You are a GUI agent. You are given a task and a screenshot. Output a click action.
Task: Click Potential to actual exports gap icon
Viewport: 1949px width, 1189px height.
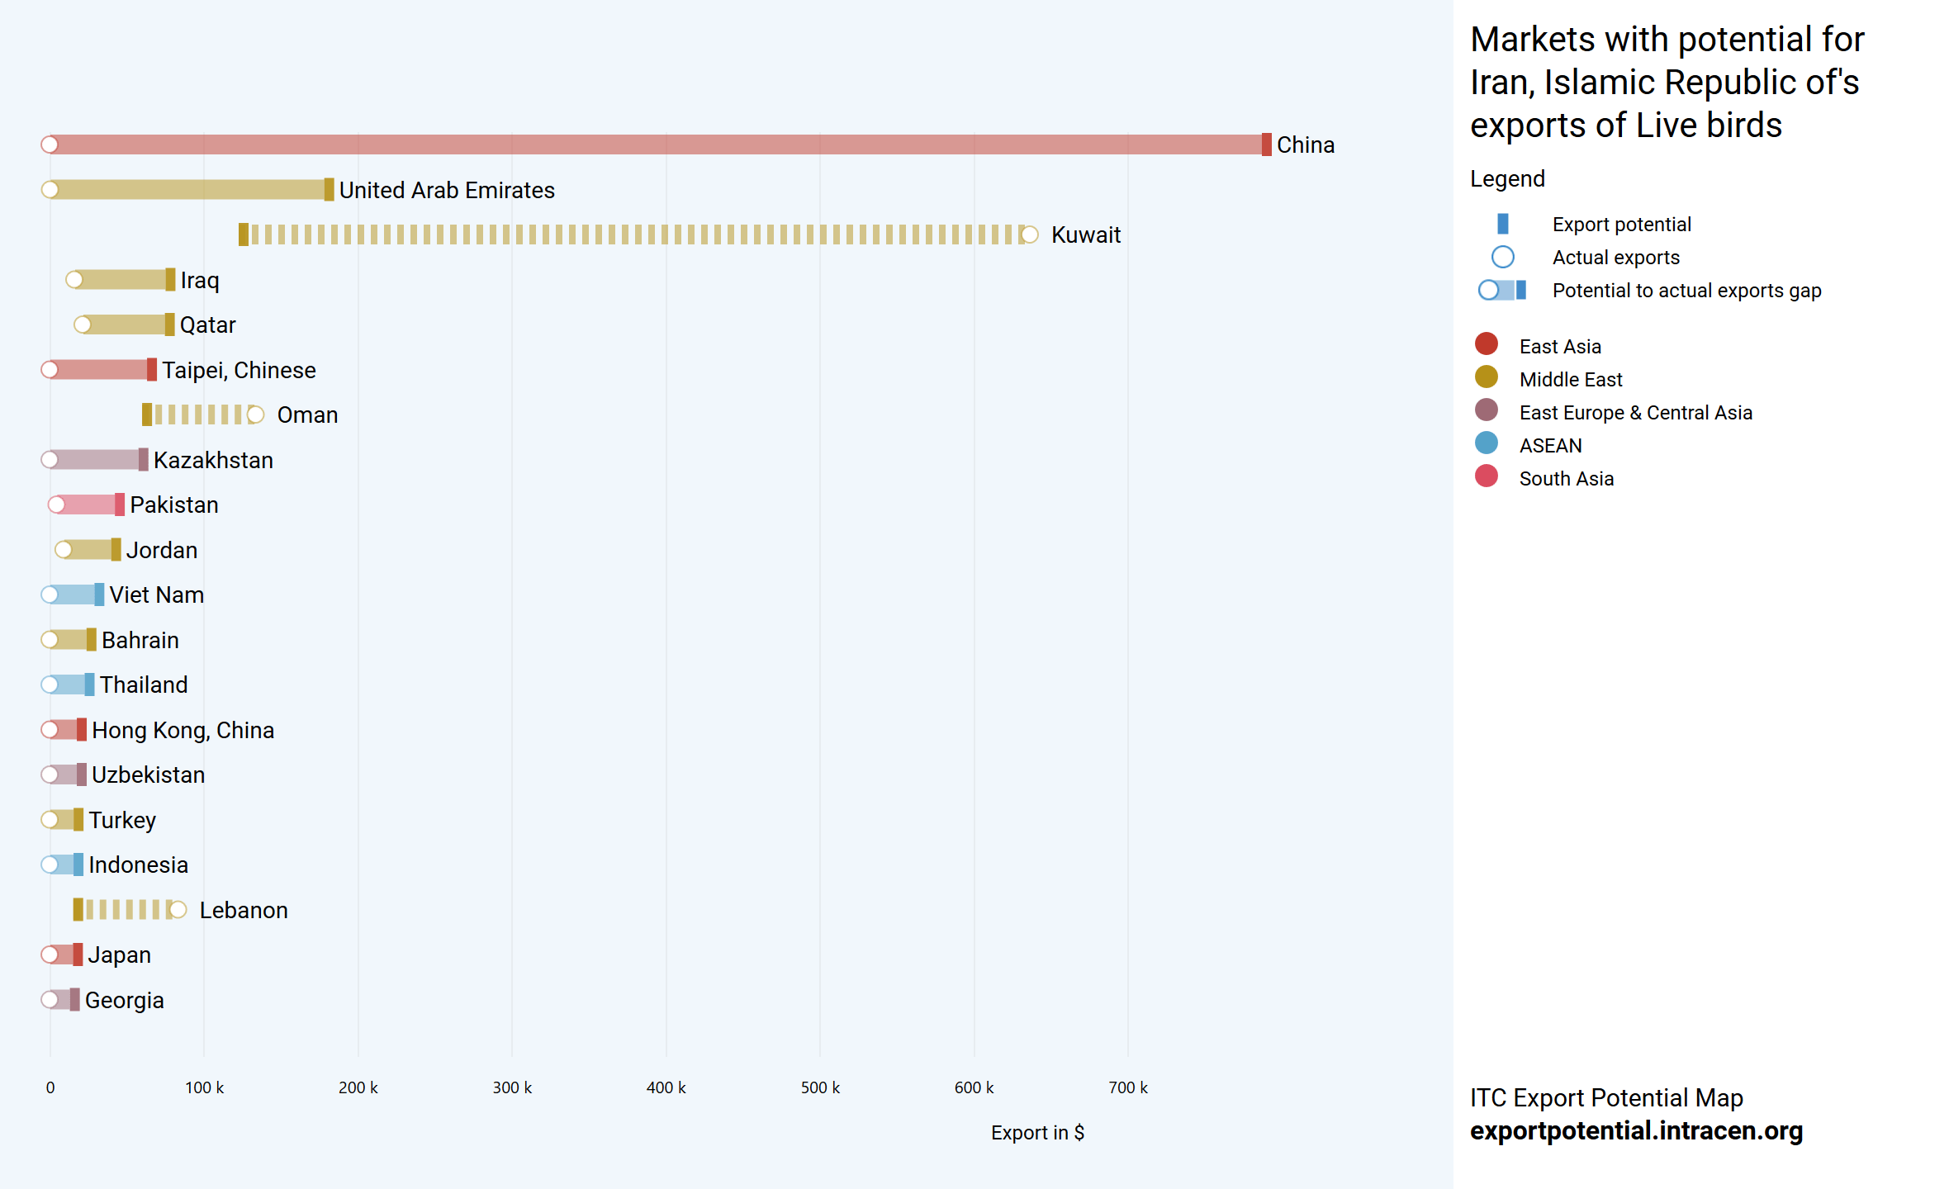click(1502, 290)
